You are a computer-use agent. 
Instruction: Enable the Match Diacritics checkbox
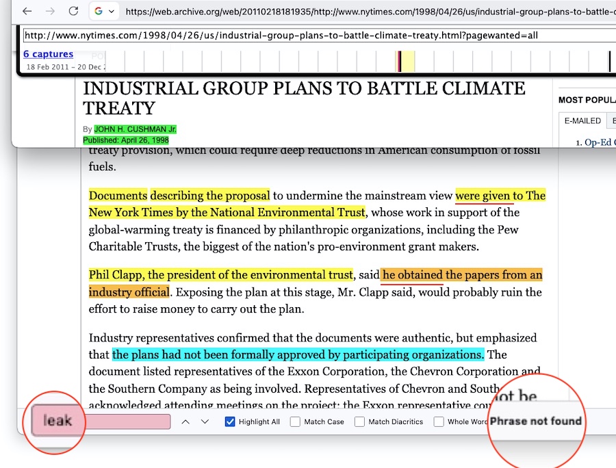tap(359, 421)
